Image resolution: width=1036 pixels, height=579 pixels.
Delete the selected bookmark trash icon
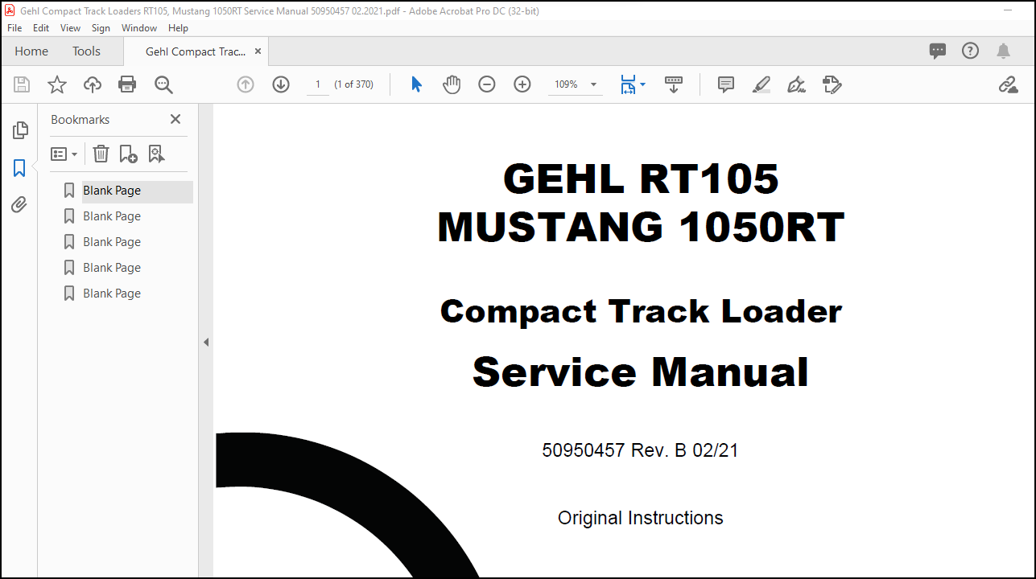coord(101,154)
